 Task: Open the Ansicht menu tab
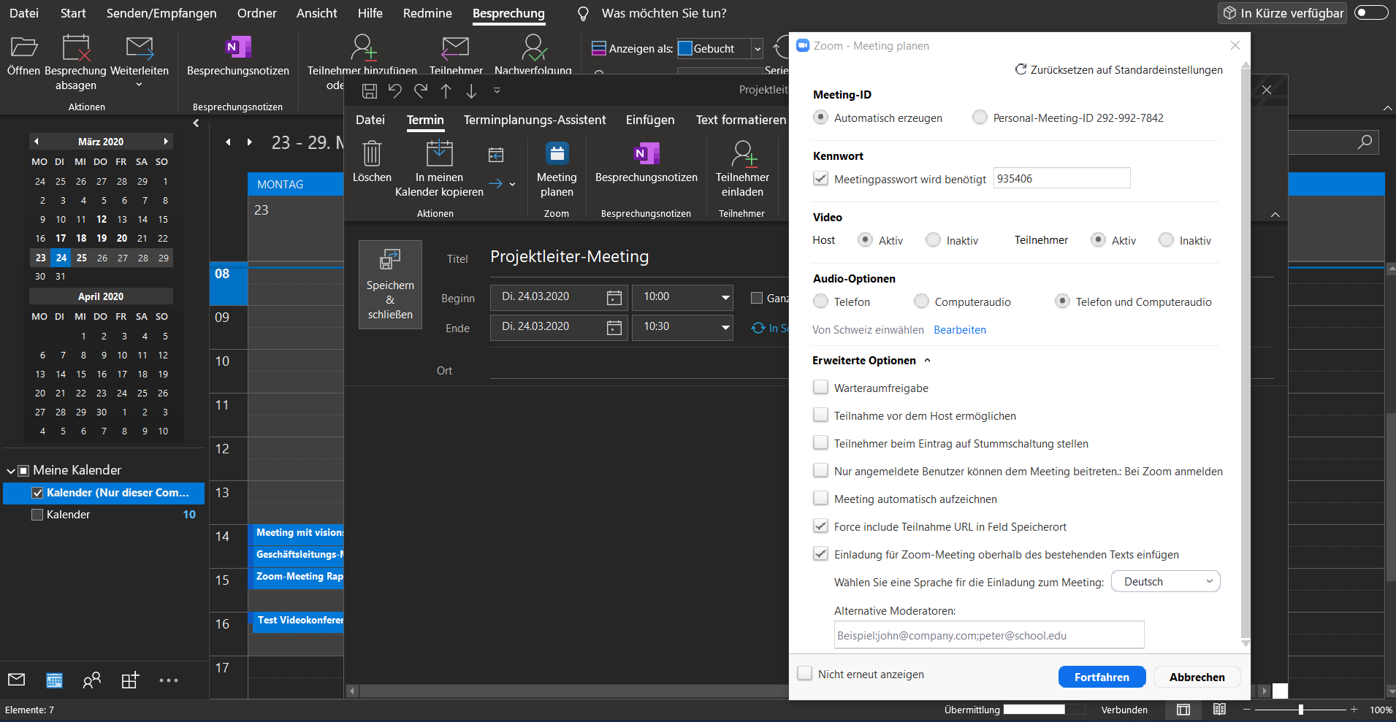(x=316, y=13)
